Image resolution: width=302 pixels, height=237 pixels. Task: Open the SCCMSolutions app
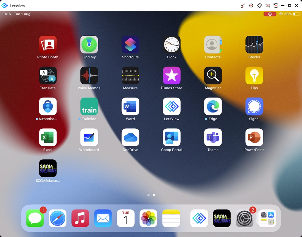(48, 168)
